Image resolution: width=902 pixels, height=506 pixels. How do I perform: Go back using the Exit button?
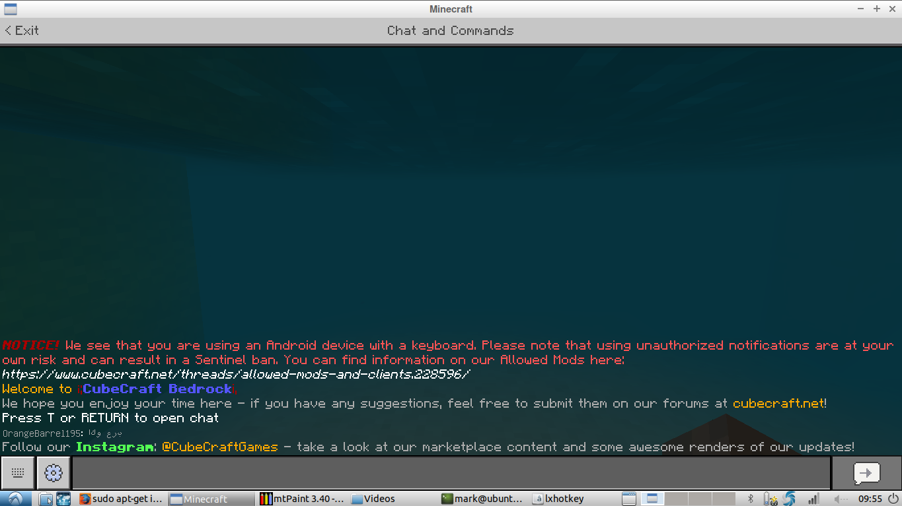(x=22, y=30)
